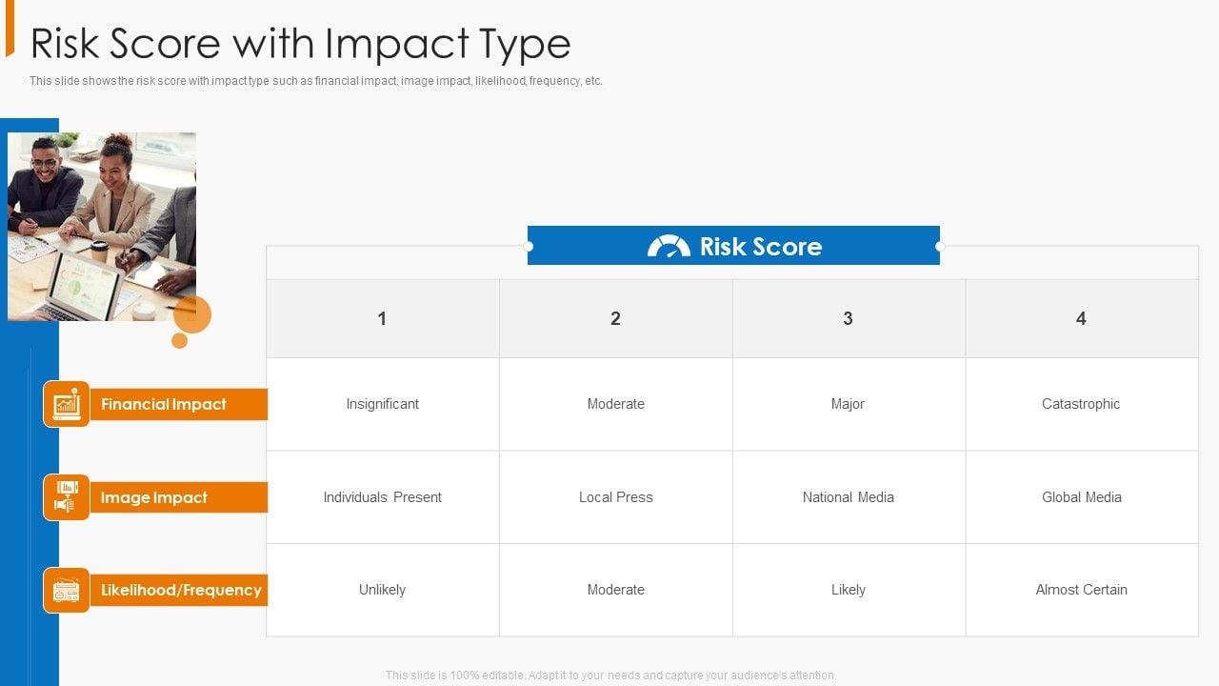Select the Local Press cell
The width and height of the screenshot is (1219, 686).
tap(615, 497)
